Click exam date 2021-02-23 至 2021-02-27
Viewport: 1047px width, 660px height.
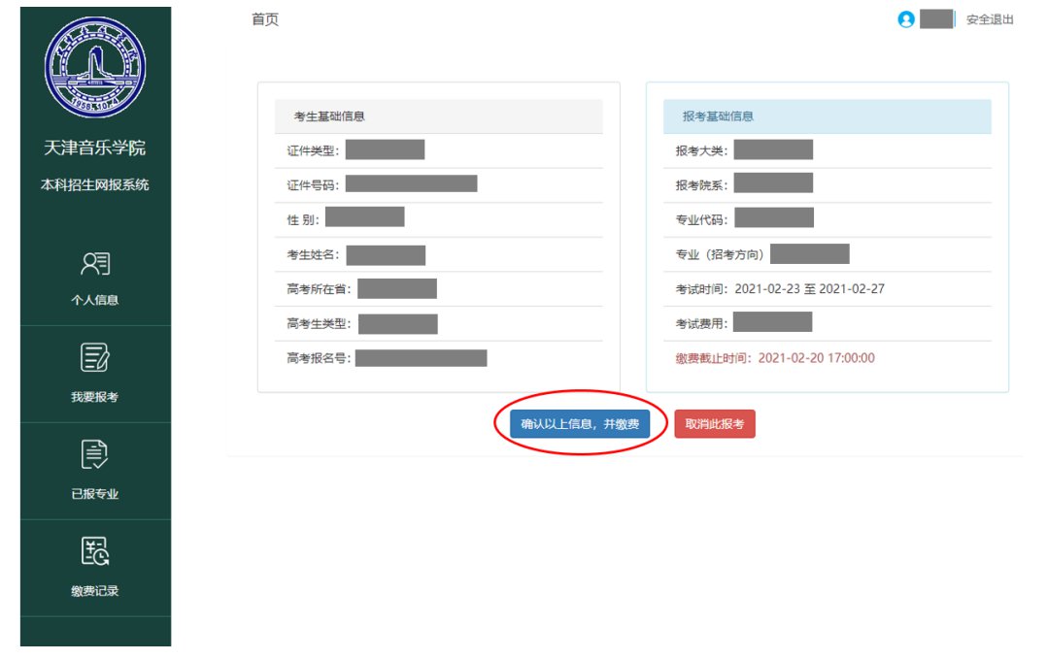click(809, 289)
